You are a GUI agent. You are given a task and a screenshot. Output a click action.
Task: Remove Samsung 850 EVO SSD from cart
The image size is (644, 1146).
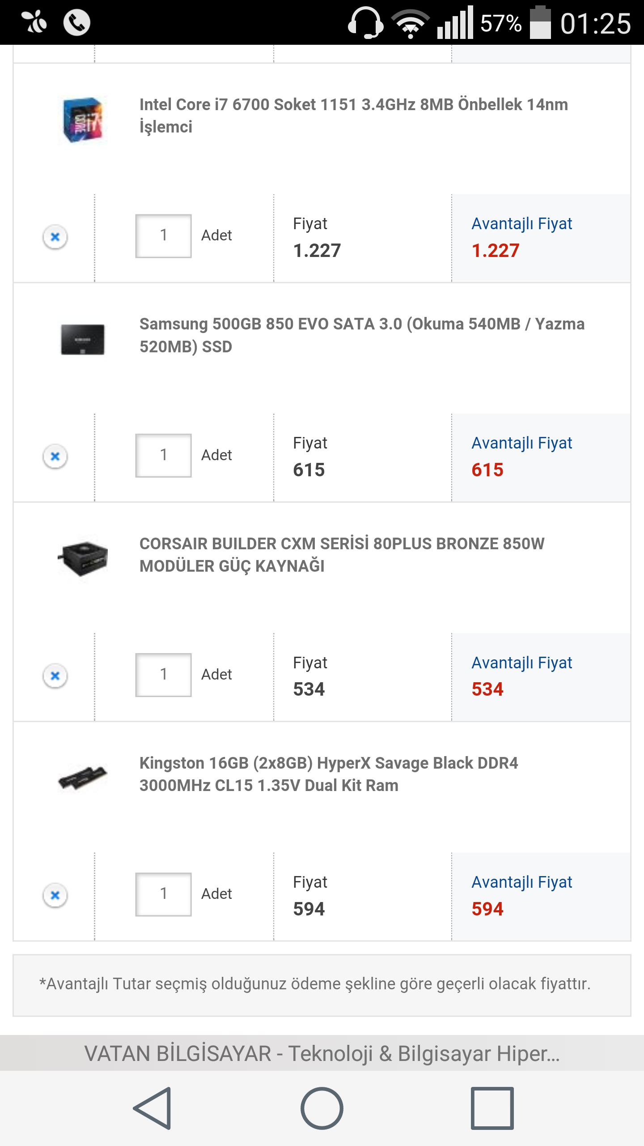55,456
